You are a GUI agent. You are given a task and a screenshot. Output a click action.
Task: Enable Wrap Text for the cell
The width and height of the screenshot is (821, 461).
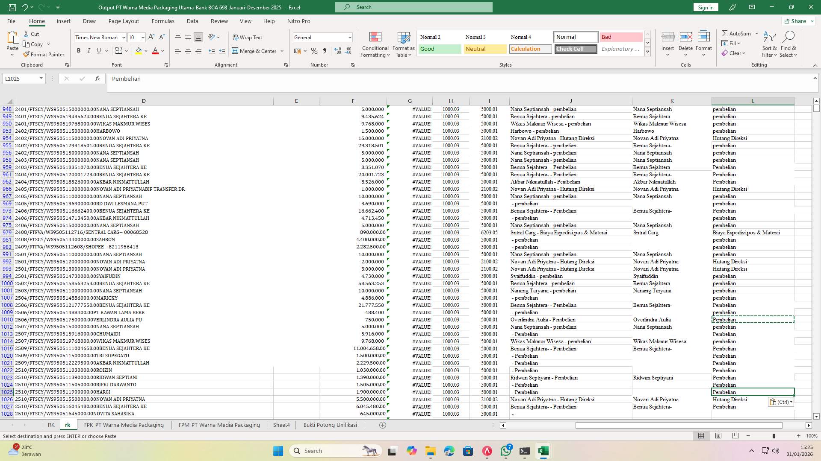(x=248, y=37)
